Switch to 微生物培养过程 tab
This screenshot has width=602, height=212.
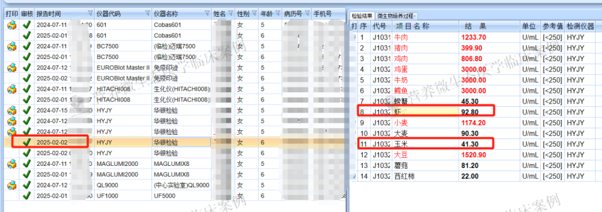[397, 16]
